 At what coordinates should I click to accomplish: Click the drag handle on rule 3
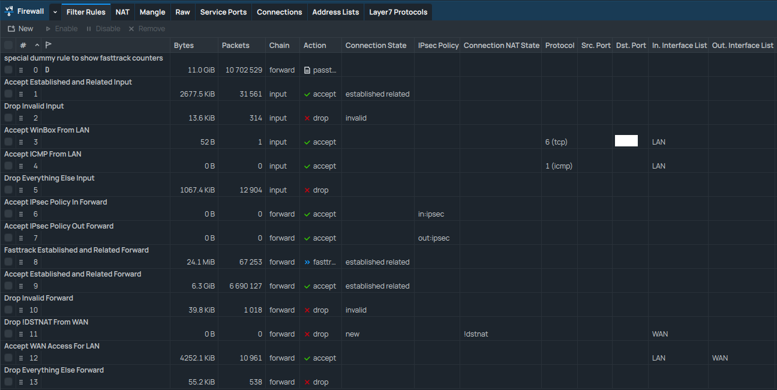(21, 142)
